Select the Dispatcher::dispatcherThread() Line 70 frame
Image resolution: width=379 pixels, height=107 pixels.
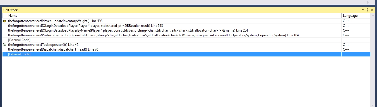(x=186, y=49)
